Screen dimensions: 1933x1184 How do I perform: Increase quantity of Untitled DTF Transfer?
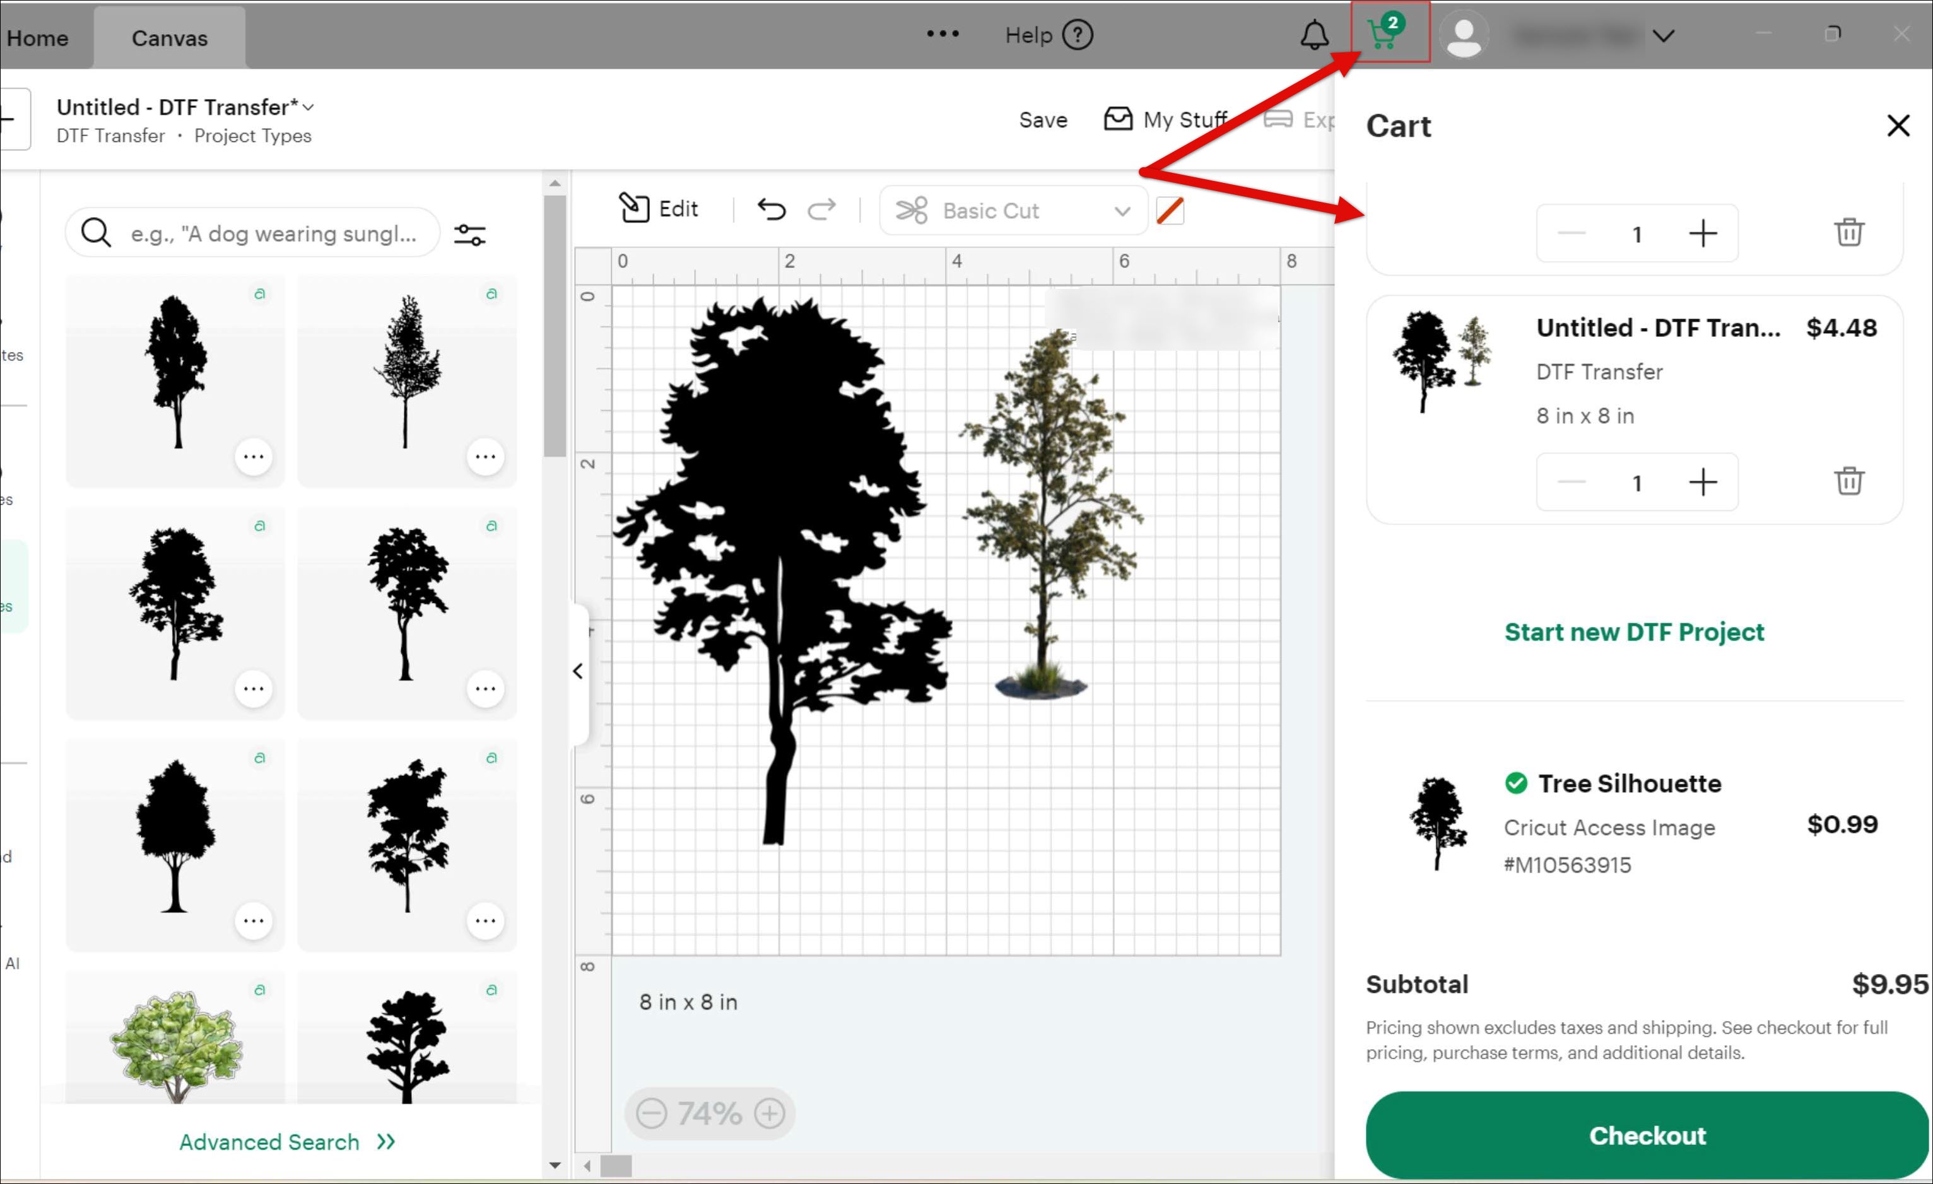pos(1702,482)
